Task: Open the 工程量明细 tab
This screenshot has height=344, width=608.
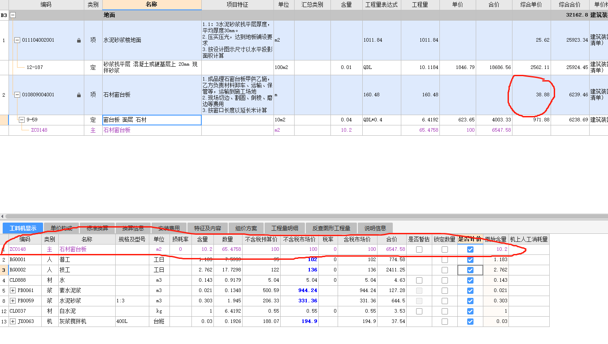Action: [x=285, y=228]
